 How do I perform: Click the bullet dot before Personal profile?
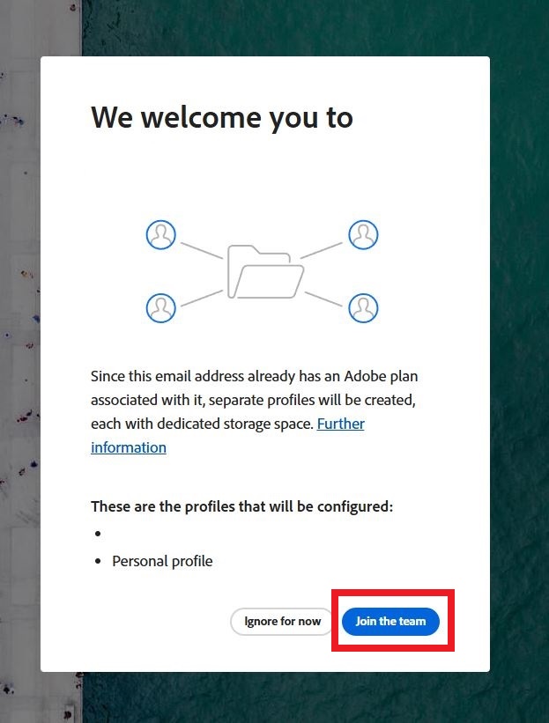[x=98, y=561]
